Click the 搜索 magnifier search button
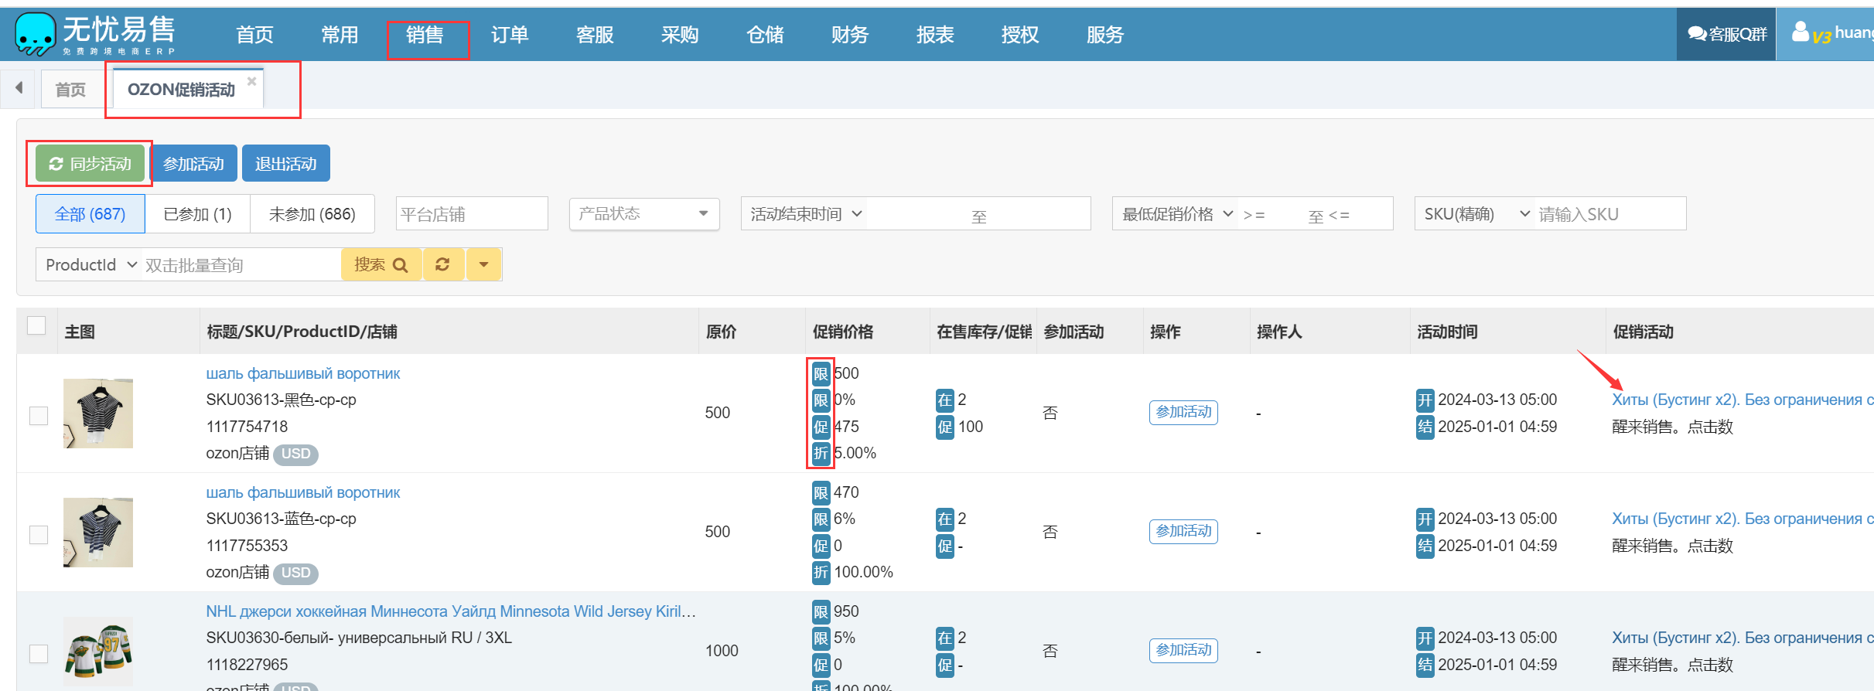Image resolution: width=1874 pixels, height=691 pixels. [381, 265]
